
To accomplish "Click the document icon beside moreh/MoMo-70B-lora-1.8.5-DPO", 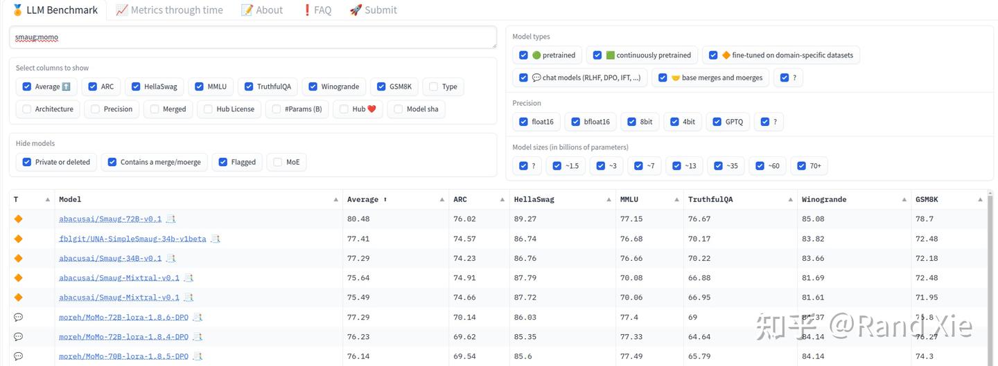I will (x=198, y=356).
